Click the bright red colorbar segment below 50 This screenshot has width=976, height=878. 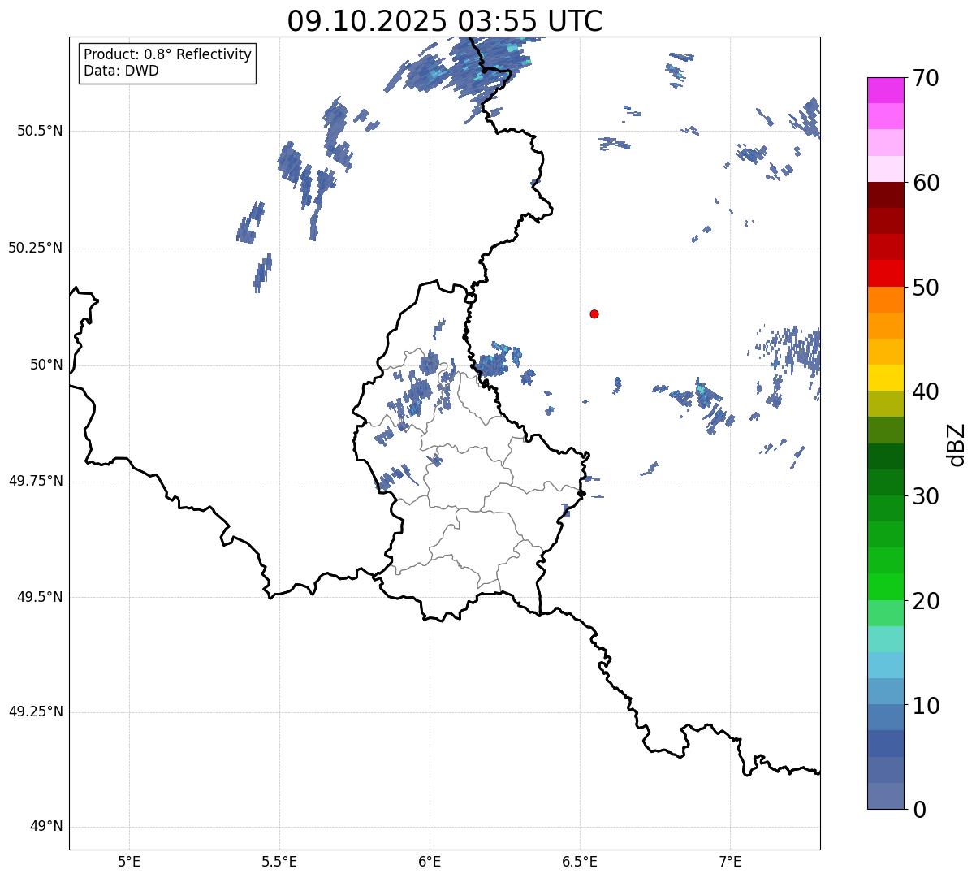(x=885, y=274)
